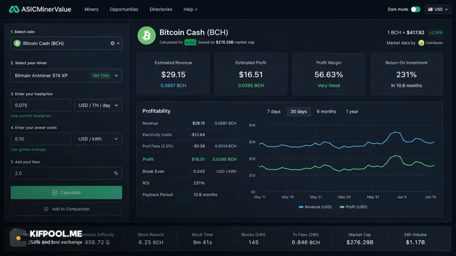Click Use current hashprice link
The image size is (456, 256).
point(31,116)
